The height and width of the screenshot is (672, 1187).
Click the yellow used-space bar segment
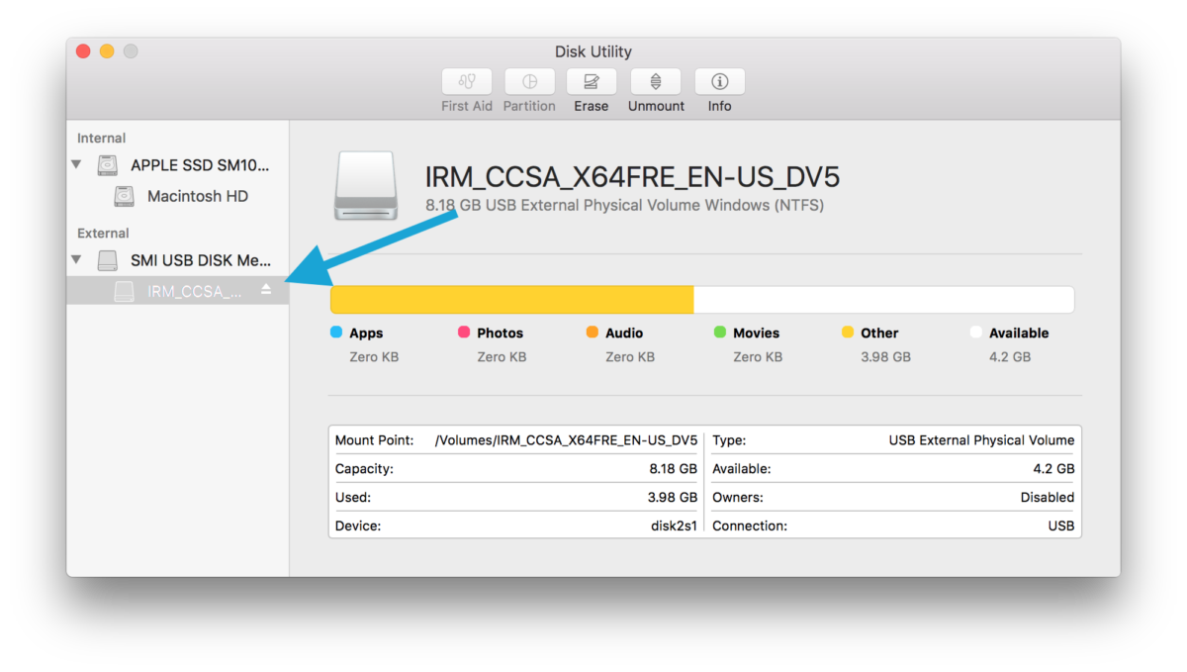[x=511, y=300]
